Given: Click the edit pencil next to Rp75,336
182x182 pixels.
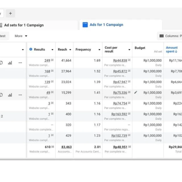Looking at the screenshot, I should (136, 92).
